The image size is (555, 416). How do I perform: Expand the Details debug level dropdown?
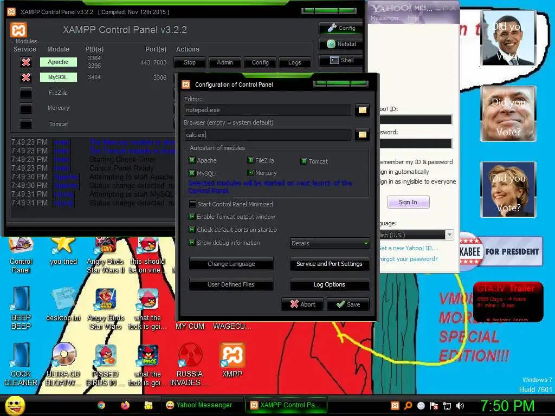coord(330,243)
